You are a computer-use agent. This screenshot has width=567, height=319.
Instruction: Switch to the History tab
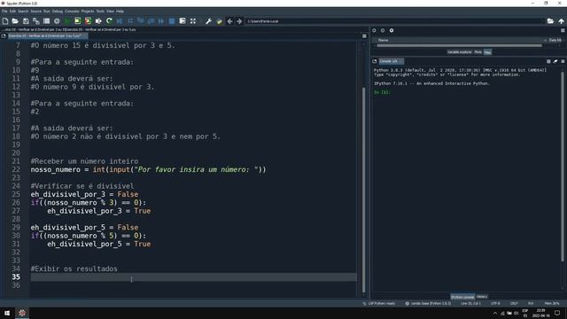tap(482, 297)
